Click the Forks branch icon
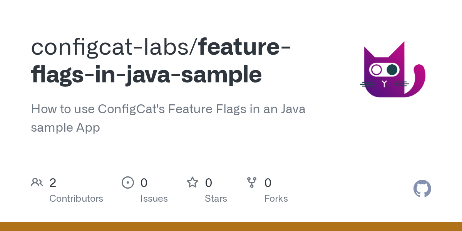This screenshot has width=462, height=231. tap(252, 182)
